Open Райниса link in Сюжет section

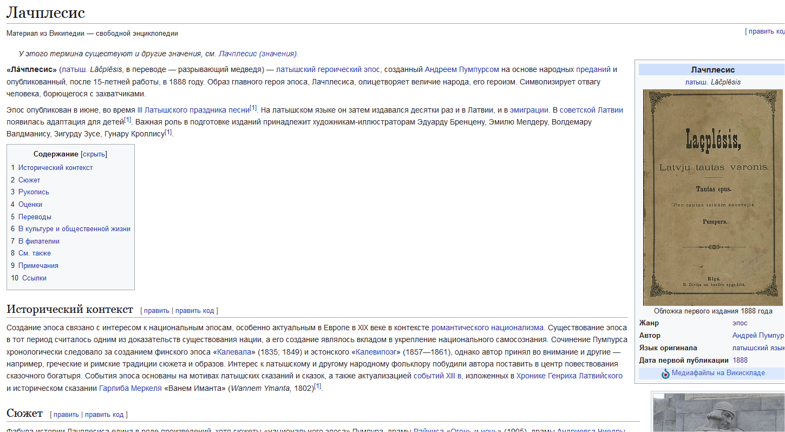point(428,431)
